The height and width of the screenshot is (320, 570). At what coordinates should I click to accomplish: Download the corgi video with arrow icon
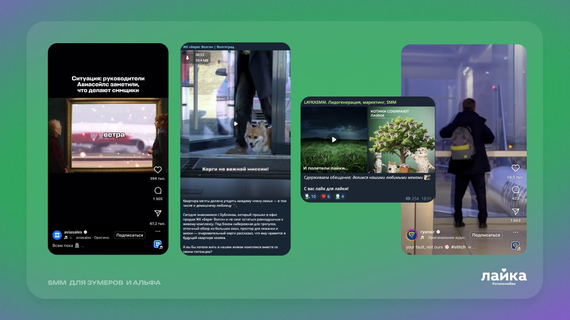tap(187, 58)
